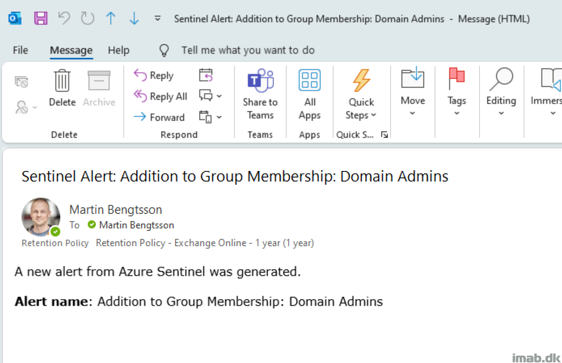Click the Retention Policy label
The height and width of the screenshot is (363, 562).
point(55,243)
